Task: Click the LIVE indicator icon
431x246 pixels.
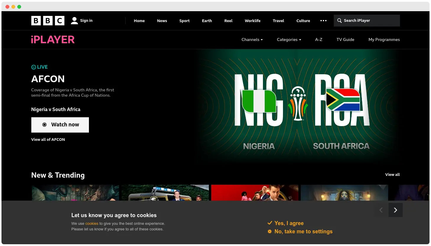Action: pos(34,67)
